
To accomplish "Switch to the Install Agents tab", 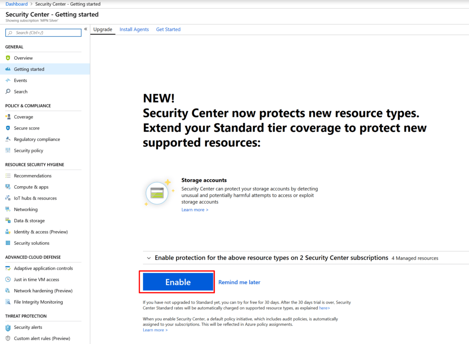I will tap(134, 29).
